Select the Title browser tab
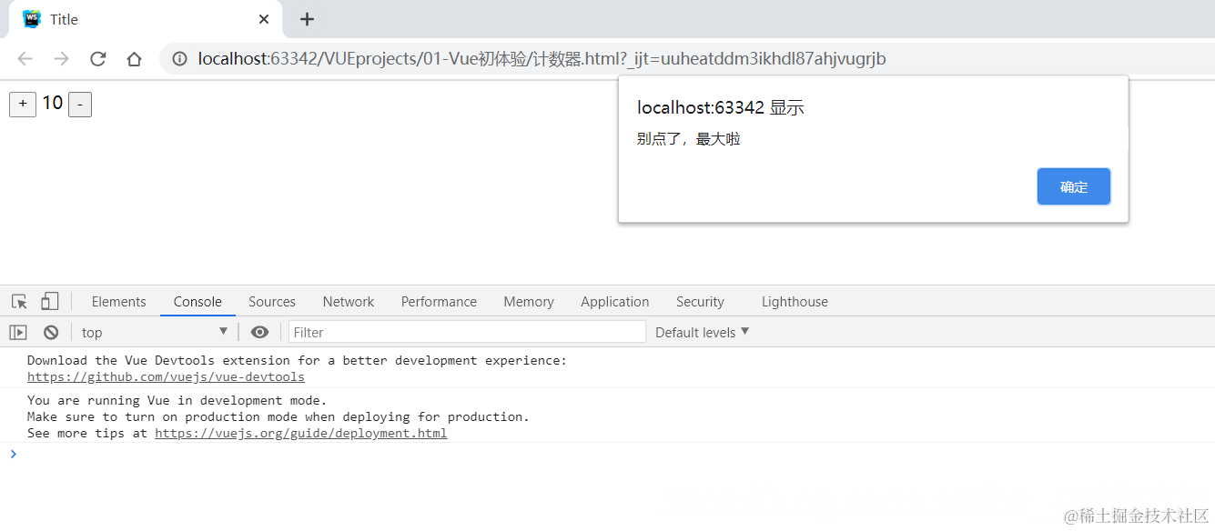 (146, 19)
